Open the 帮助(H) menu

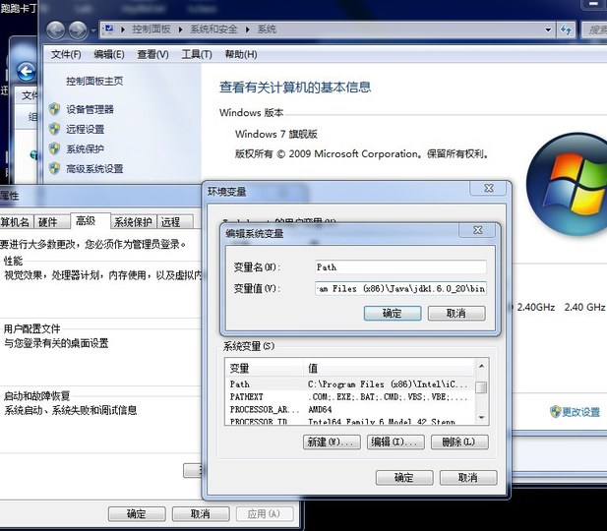(x=241, y=54)
